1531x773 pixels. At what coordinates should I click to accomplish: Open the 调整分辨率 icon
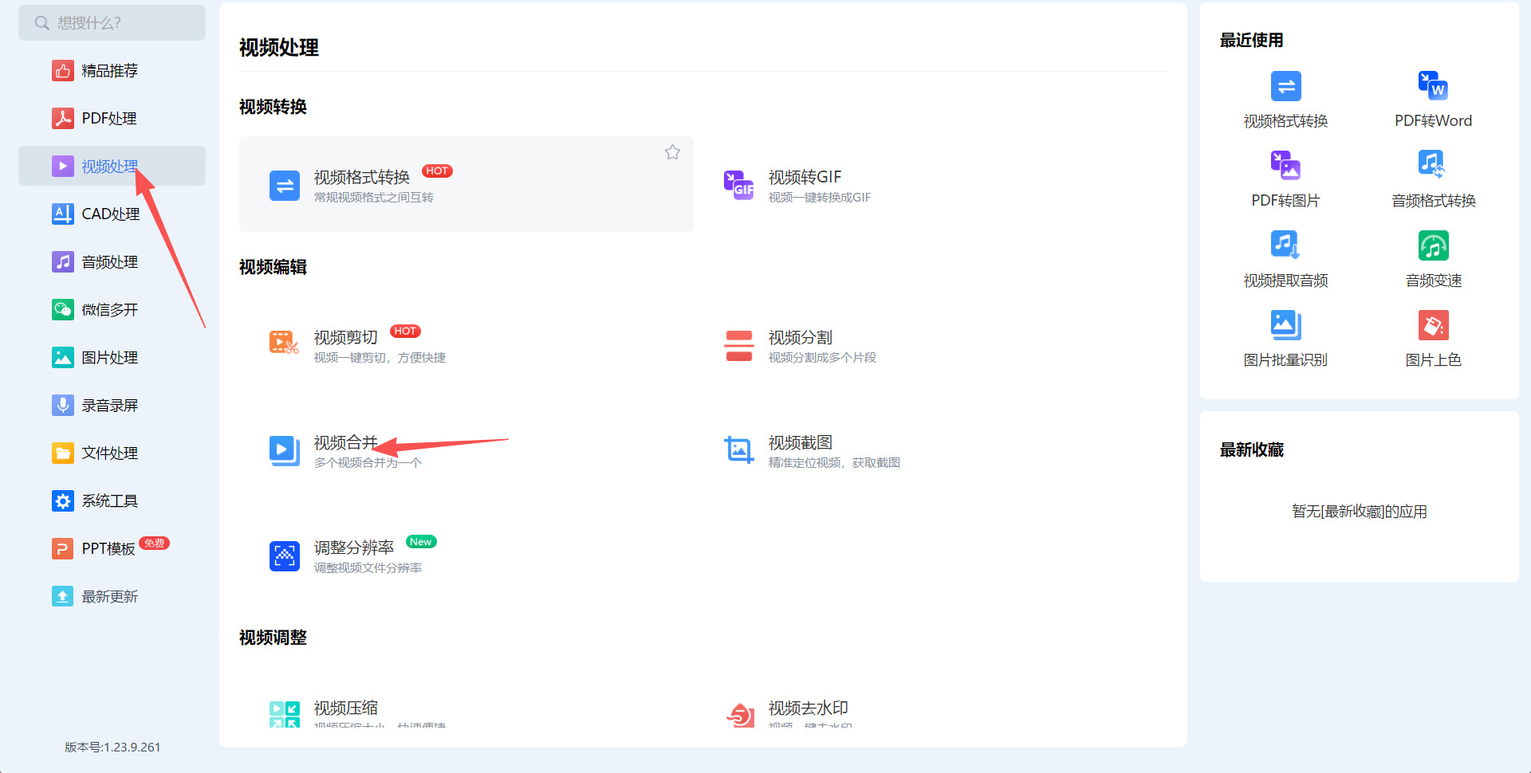click(x=285, y=556)
